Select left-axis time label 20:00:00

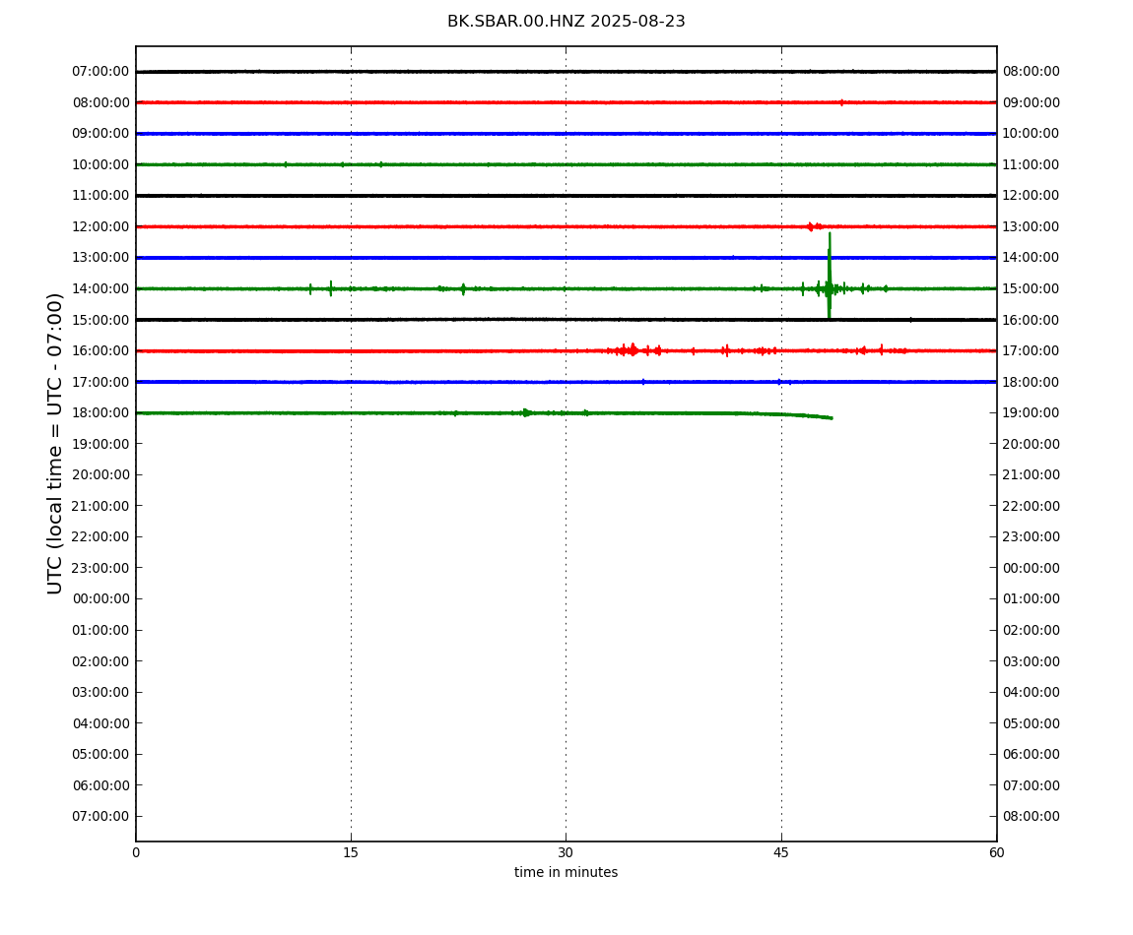[101, 475]
